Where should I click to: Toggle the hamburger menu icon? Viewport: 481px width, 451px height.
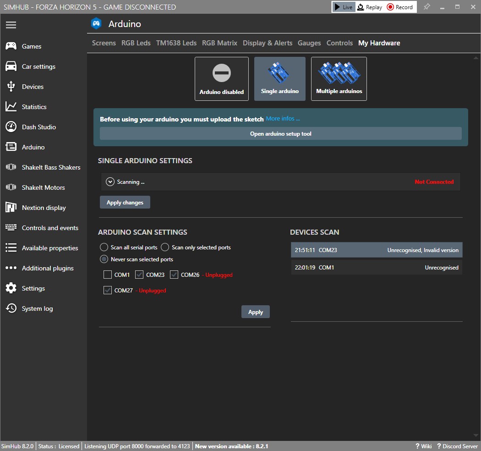pyautogui.click(x=11, y=25)
